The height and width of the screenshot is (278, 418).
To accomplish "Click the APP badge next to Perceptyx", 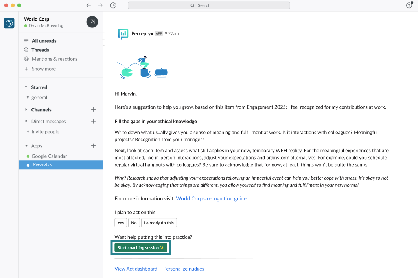I will point(159,33).
